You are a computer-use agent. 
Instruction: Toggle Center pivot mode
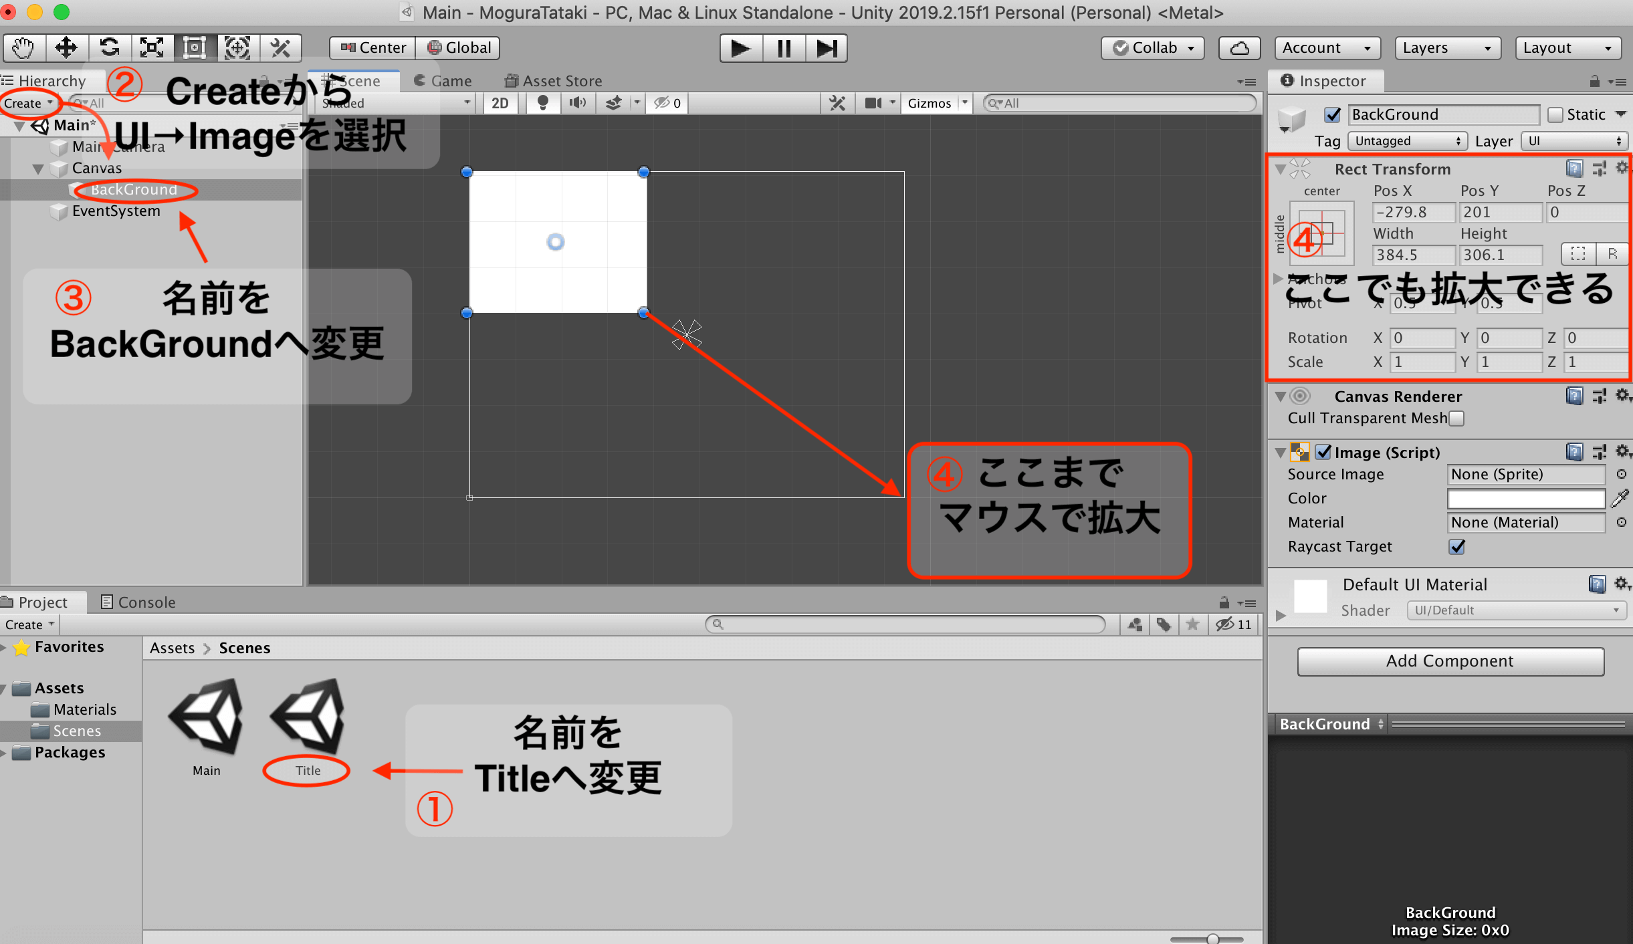(372, 48)
